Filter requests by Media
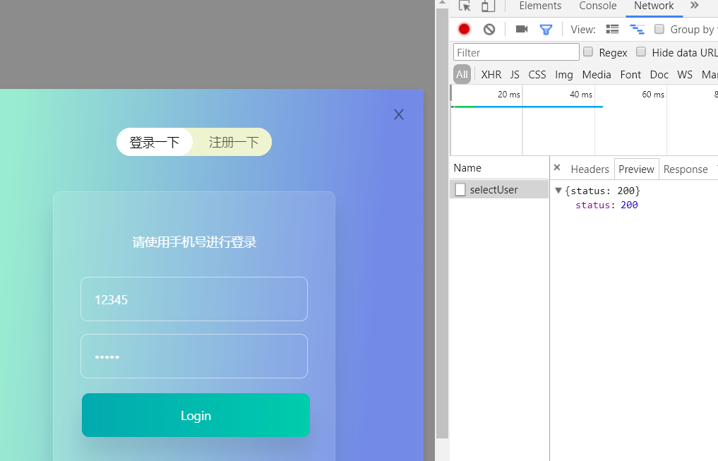Viewport: 718px width, 461px height. (x=596, y=75)
